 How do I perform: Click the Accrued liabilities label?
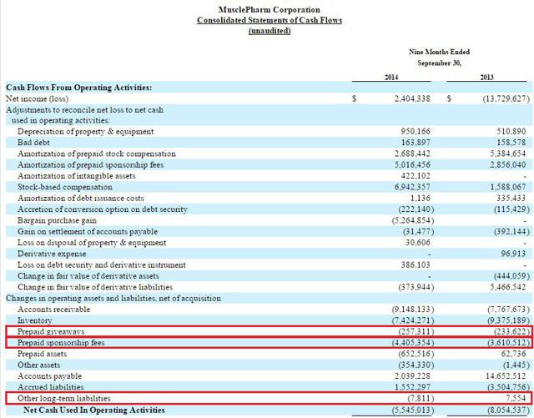50,387
